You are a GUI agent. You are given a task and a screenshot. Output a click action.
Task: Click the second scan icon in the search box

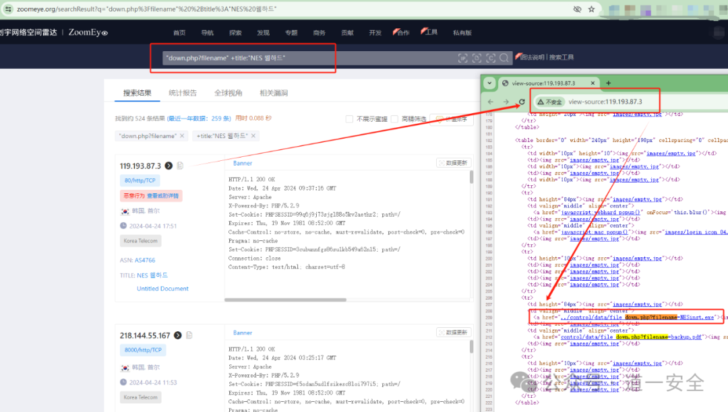(x=477, y=58)
